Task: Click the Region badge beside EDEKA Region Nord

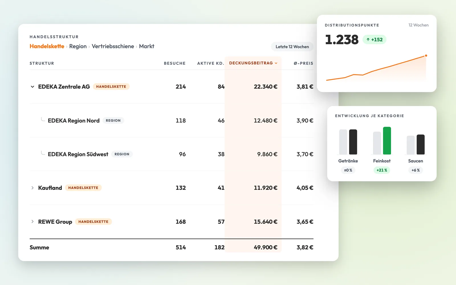Action: 113,121
